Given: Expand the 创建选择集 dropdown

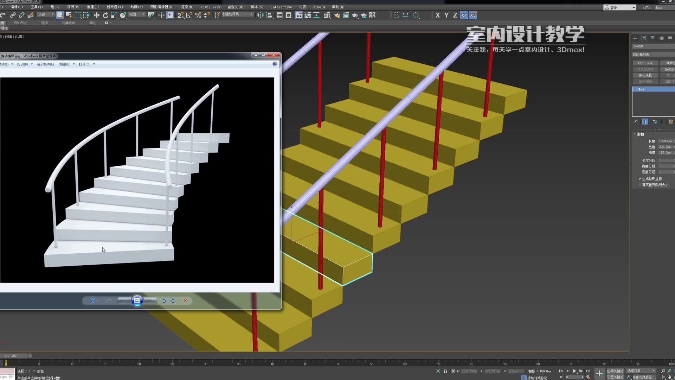Looking at the screenshot, I should coord(251,14).
